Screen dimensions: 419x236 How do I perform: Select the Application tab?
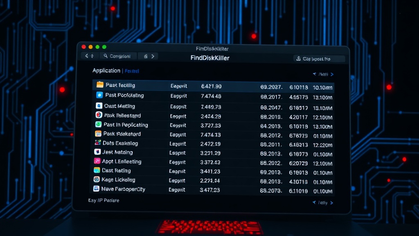pyautogui.click(x=106, y=70)
